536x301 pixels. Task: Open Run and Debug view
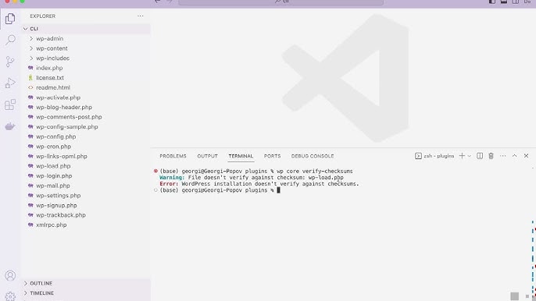coord(10,83)
